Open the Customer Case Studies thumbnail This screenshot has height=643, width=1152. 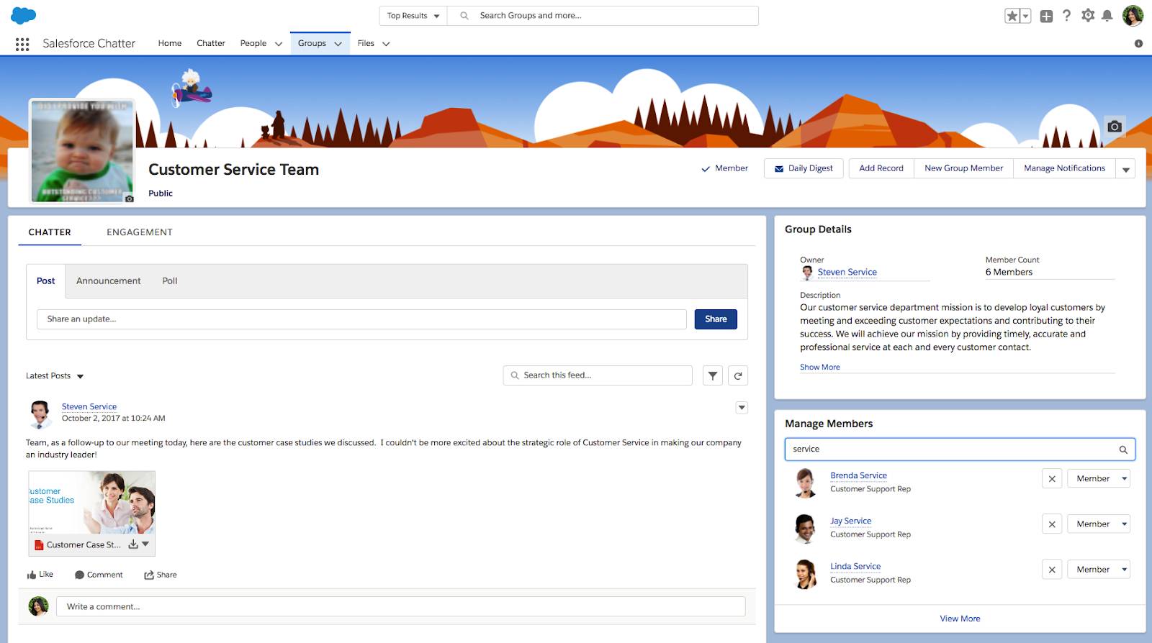92,502
